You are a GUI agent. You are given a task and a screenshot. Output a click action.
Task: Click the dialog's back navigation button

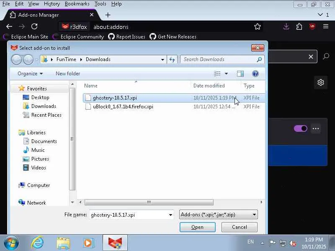coord(16,59)
